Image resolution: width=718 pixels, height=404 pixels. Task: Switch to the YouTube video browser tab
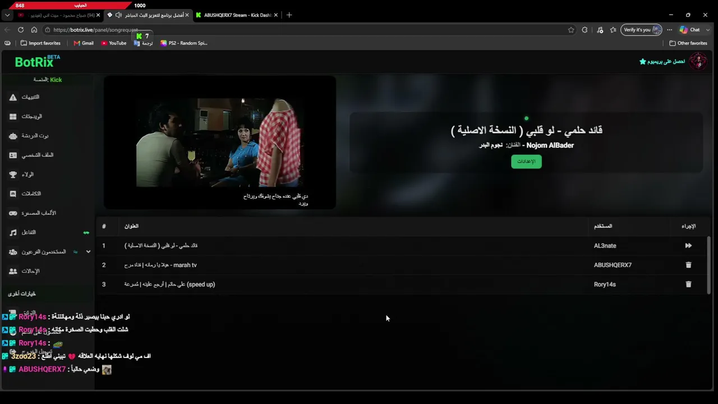click(x=58, y=15)
